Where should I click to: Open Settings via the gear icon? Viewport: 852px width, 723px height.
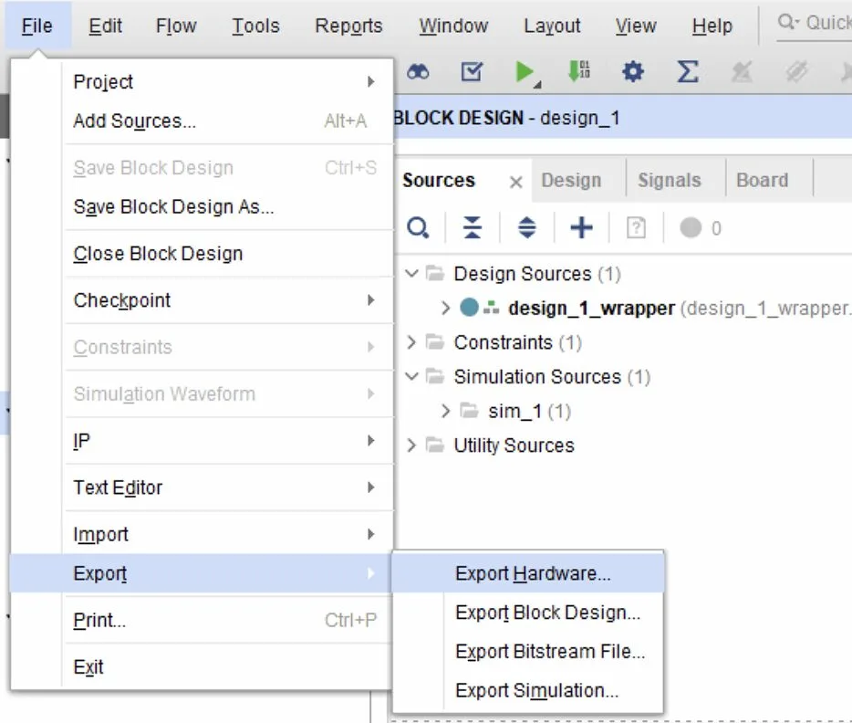pos(632,73)
